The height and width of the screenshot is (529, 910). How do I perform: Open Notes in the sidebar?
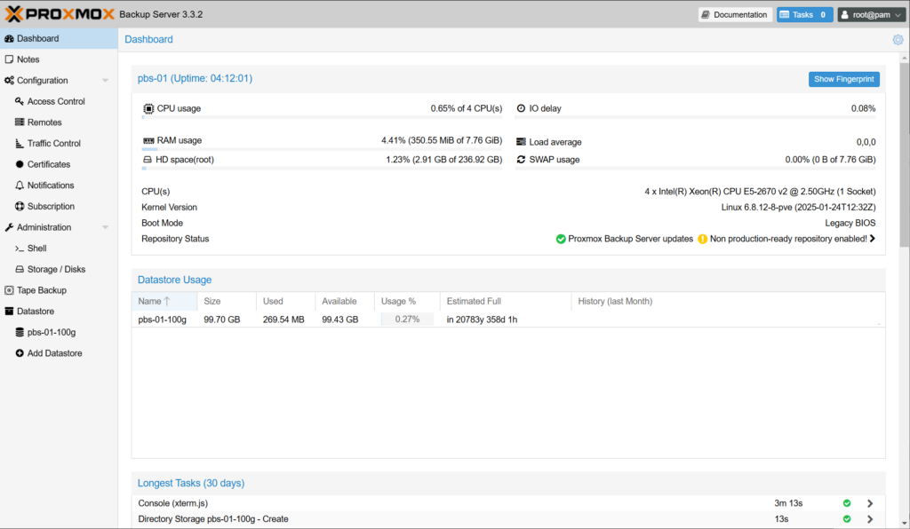coord(28,59)
